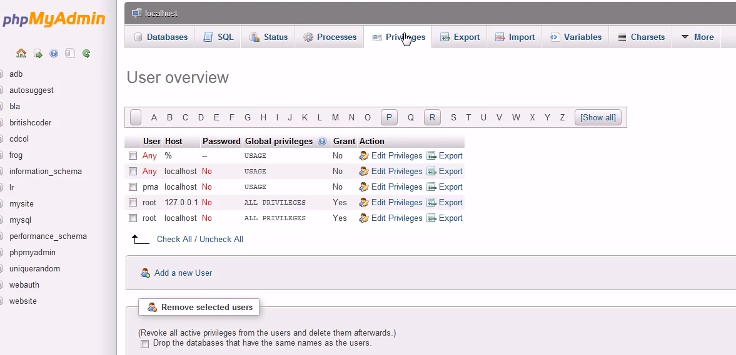736x355 pixels.
Task: Open the frog database
Action: click(x=16, y=155)
